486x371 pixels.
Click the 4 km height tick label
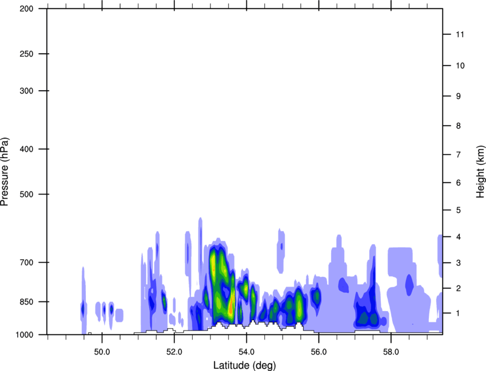[x=459, y=237]
